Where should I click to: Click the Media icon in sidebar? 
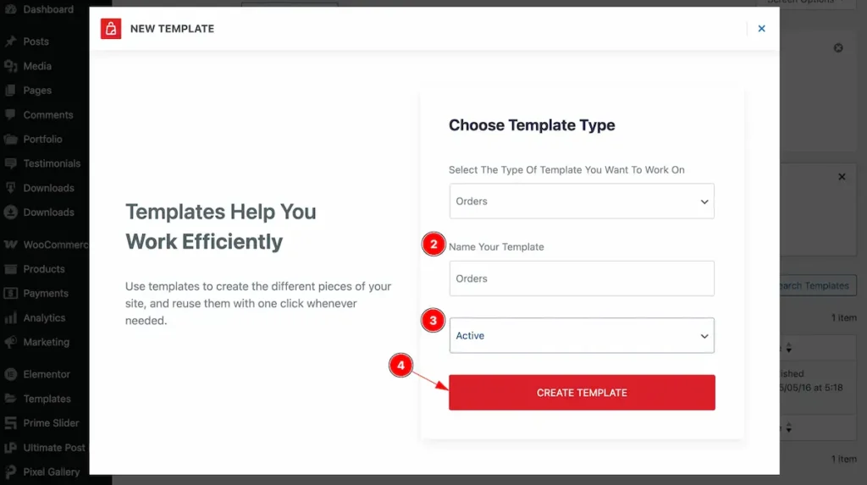pyautogui.click(x=10, y=66)
